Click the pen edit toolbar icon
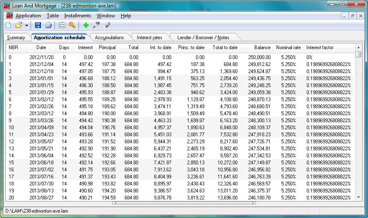The width and height of the screenshot is (368, 218). tap(96, 25)
